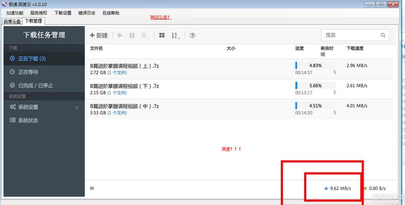
Task: Start downloads with the play icon
Action: point(120,35)
